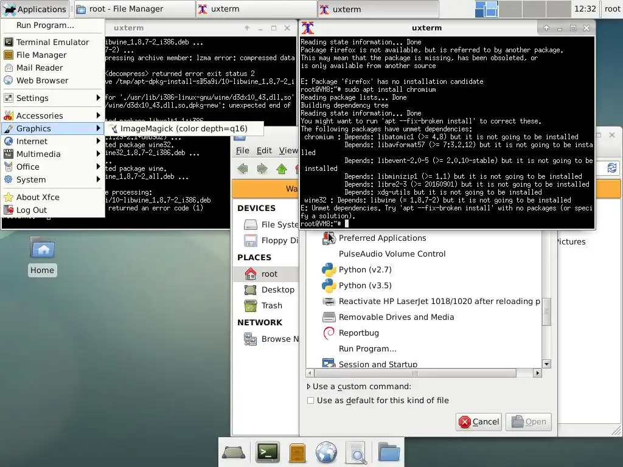Click the panel clock showing 12:32

point(585,9)
